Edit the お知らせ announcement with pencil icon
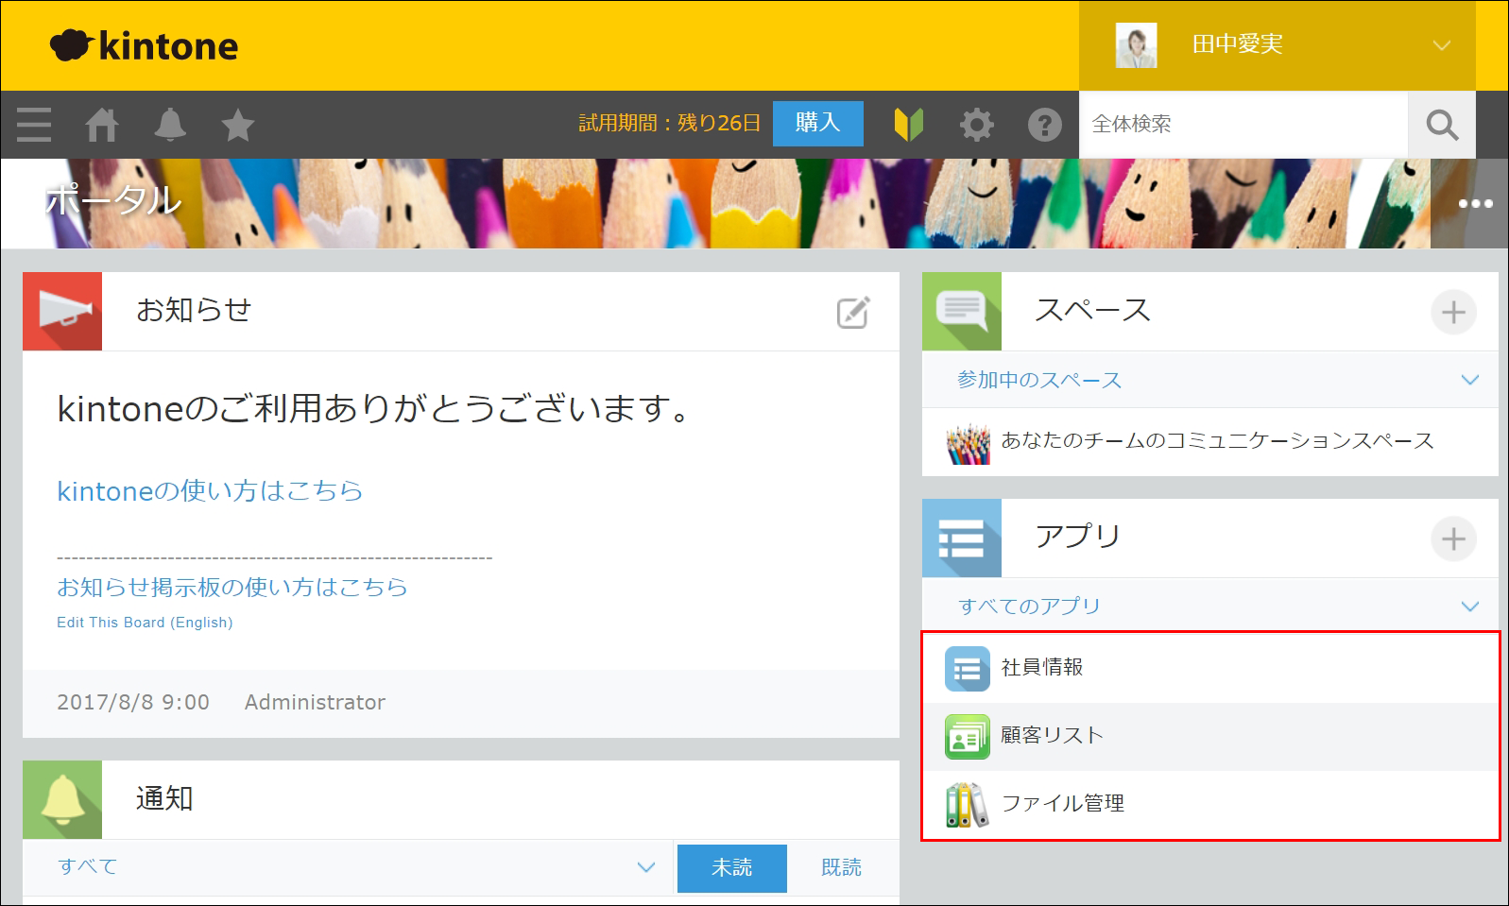 [852, 313]
